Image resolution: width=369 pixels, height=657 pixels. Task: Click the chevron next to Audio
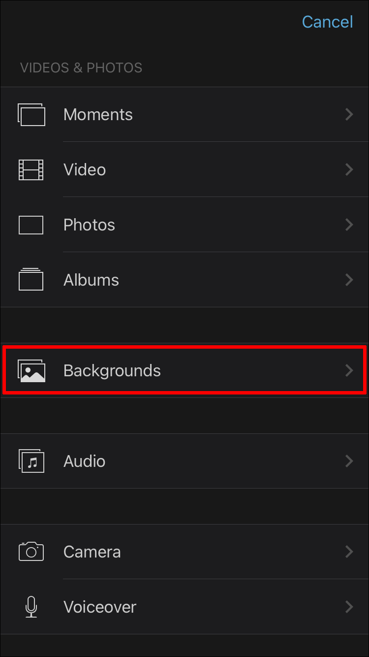(349, 461)
